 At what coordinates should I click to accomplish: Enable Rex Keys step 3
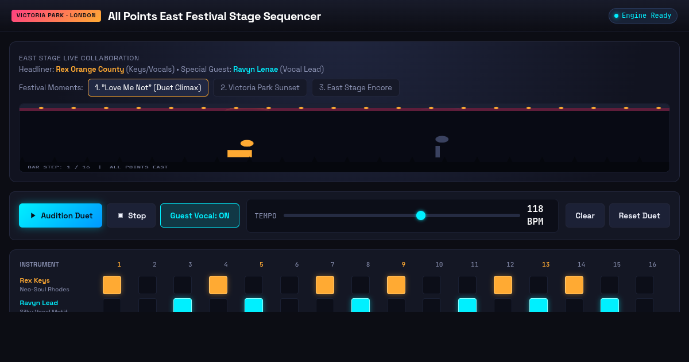point(183,285)
